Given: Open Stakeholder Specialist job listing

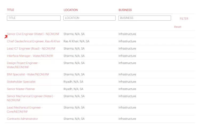Looking at the screenshot, I should click(21, 82).
